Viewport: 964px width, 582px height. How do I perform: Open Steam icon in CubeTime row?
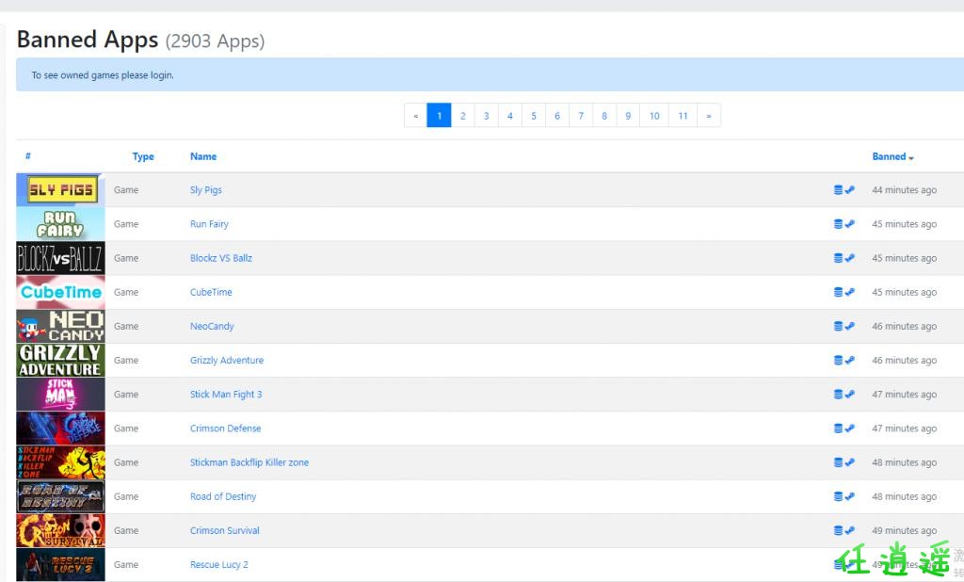pyautogui.click(x=850, y=292)
